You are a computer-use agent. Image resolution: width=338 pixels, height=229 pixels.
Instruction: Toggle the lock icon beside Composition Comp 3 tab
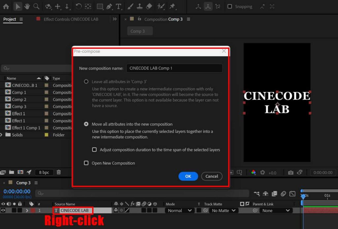[x=140, y=19]
